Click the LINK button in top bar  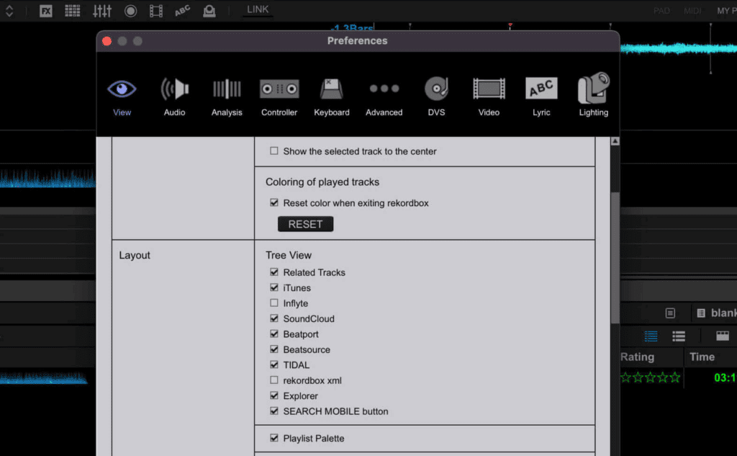[x=258, y=9]
